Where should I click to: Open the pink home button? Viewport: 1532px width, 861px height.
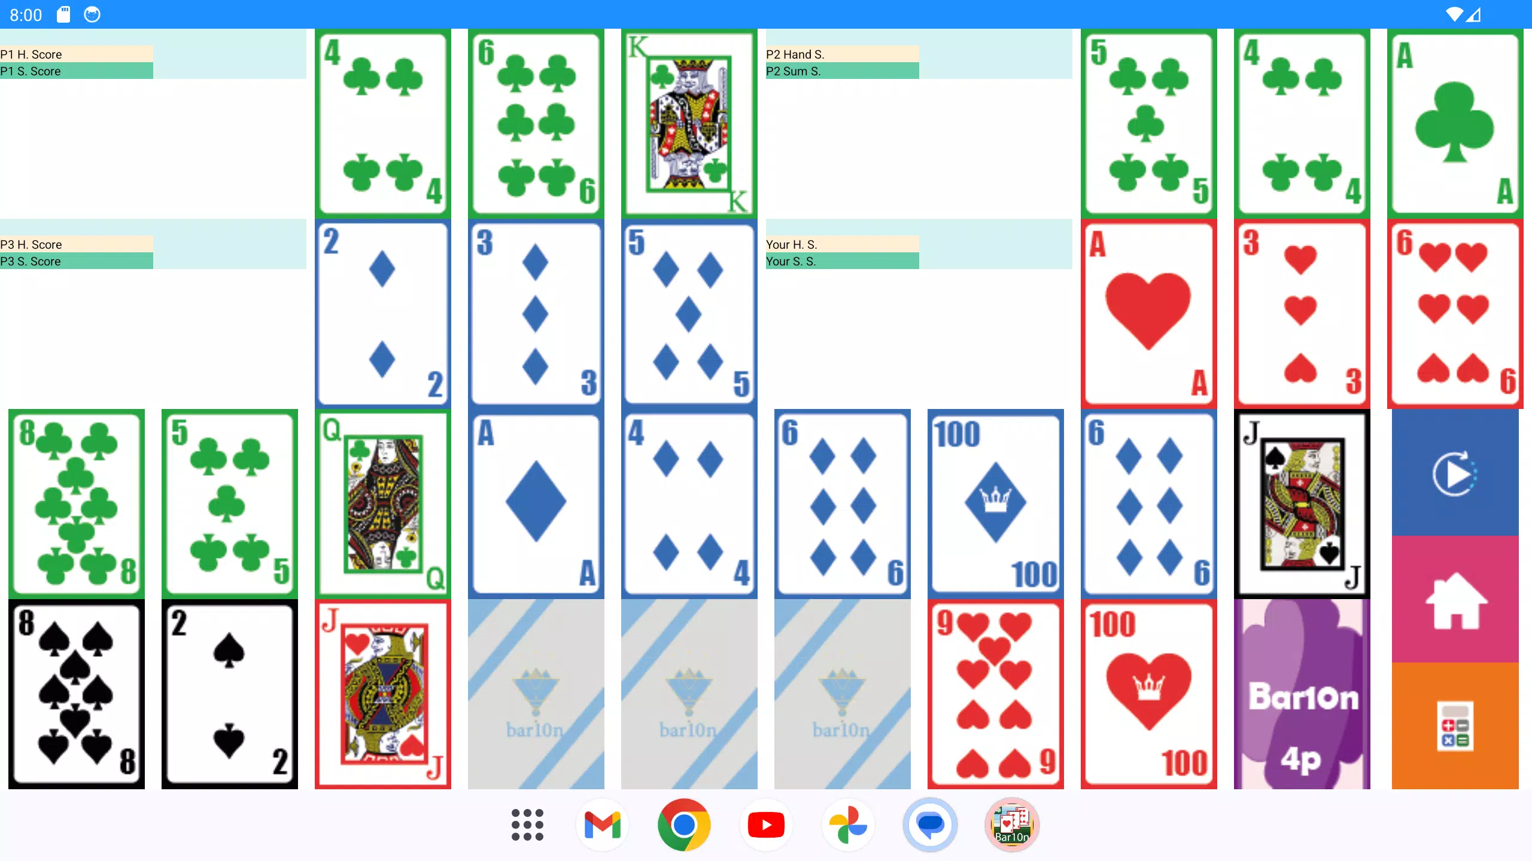click(x=1455, y=600)
